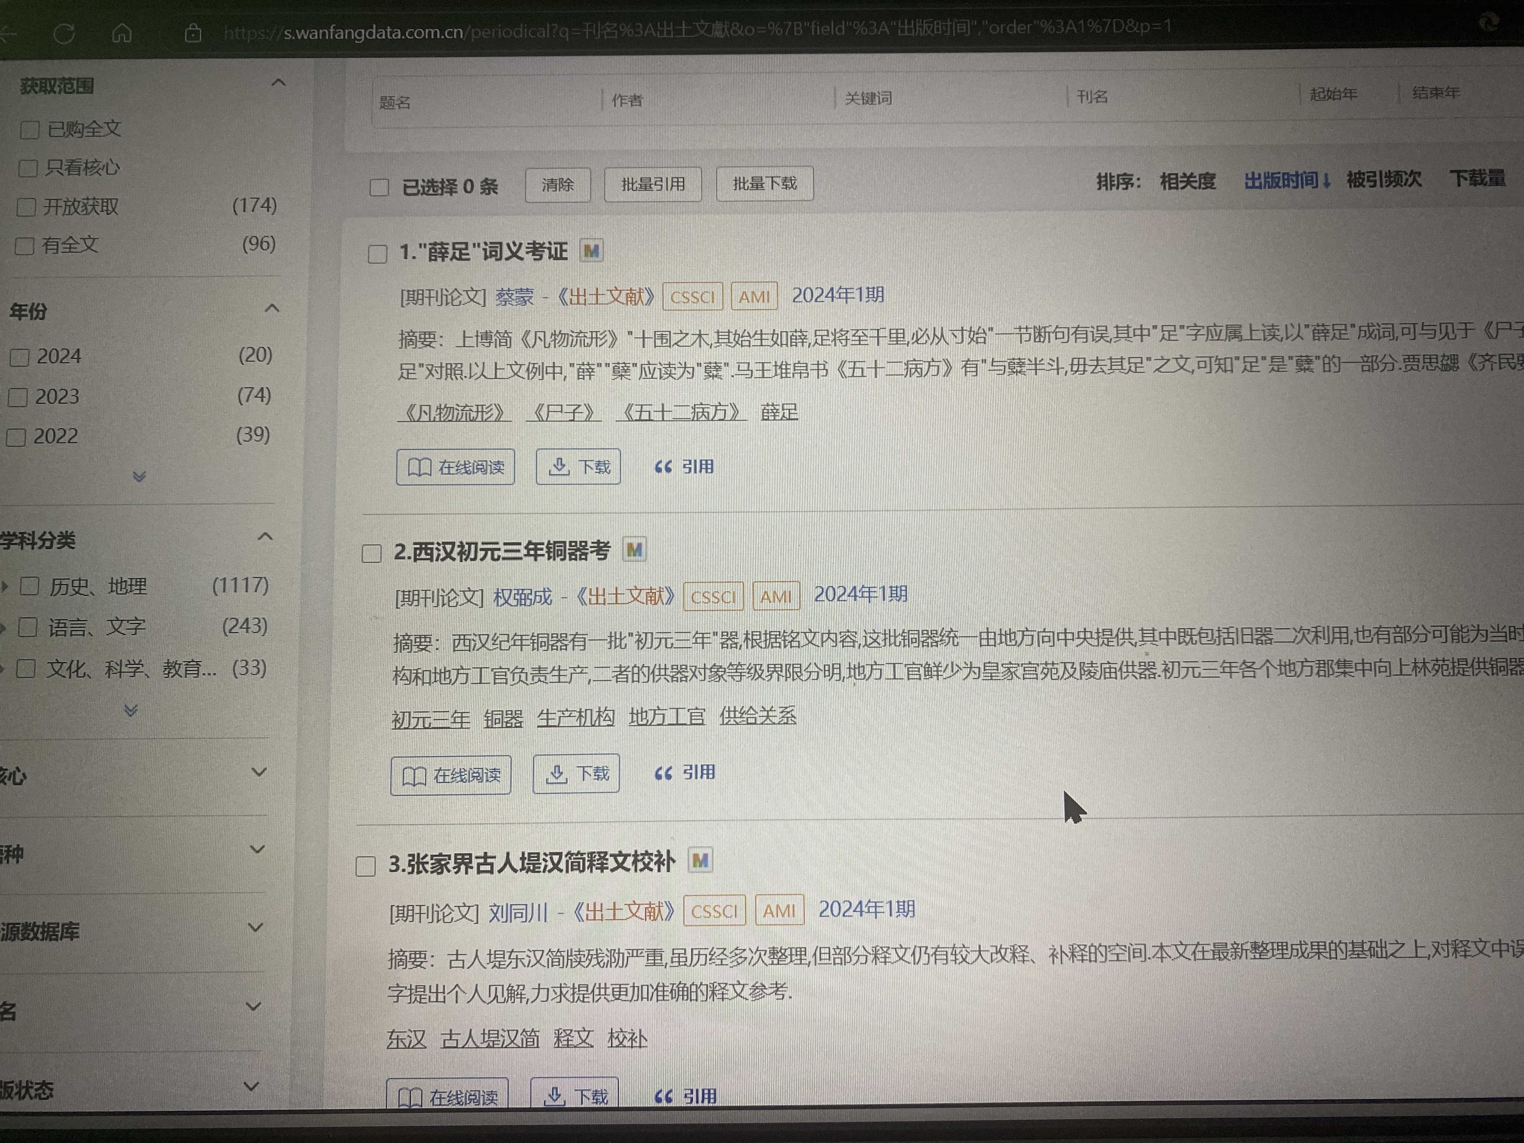Sort results by 下载量

[1477, 178]
